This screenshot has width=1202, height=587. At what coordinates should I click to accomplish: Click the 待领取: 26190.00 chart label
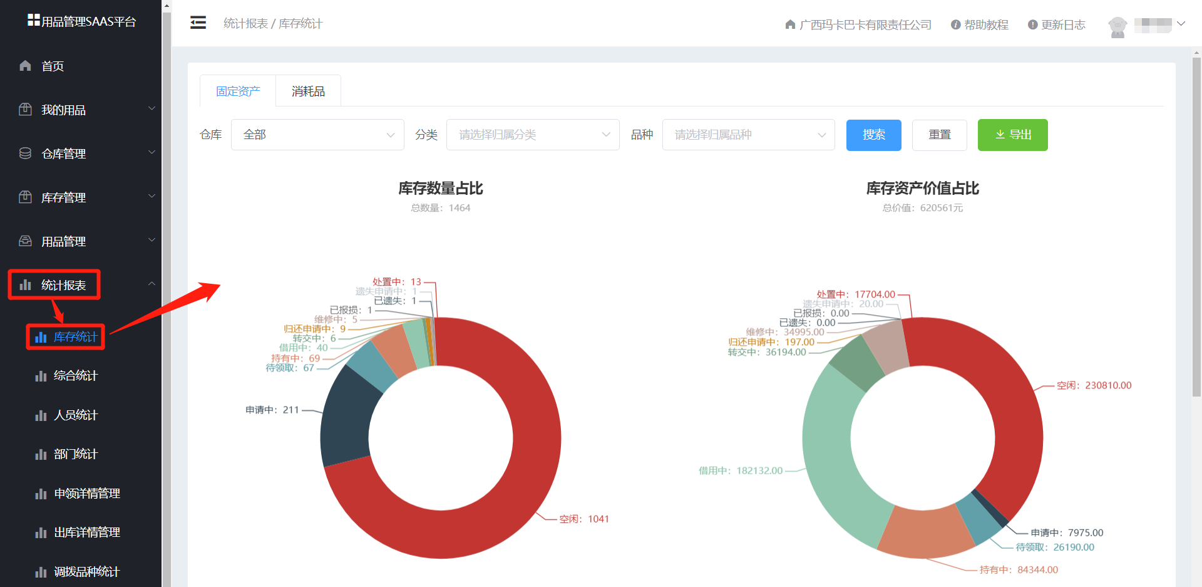pyautogui.click(x=1055, y=547)
